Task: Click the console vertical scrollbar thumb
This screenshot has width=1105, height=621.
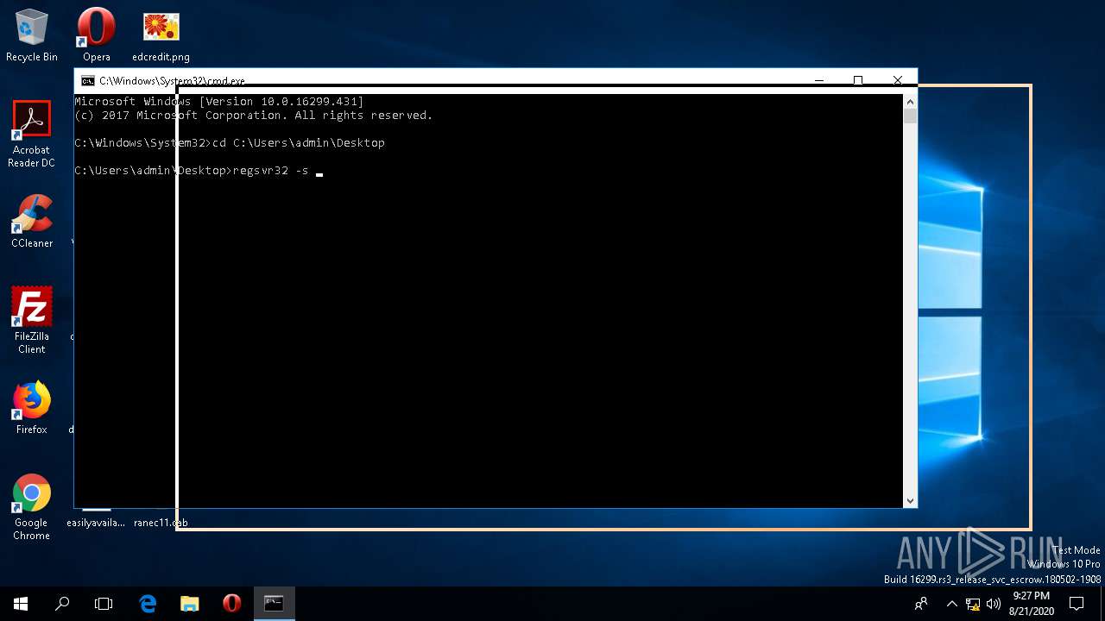Action: [x=910, y=116]
